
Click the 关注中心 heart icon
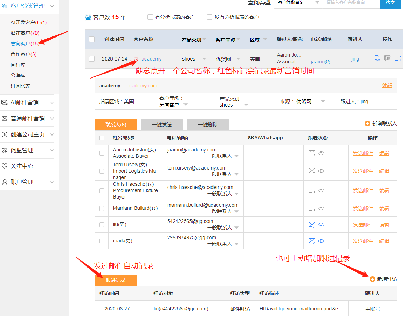[x=5, y=166]
